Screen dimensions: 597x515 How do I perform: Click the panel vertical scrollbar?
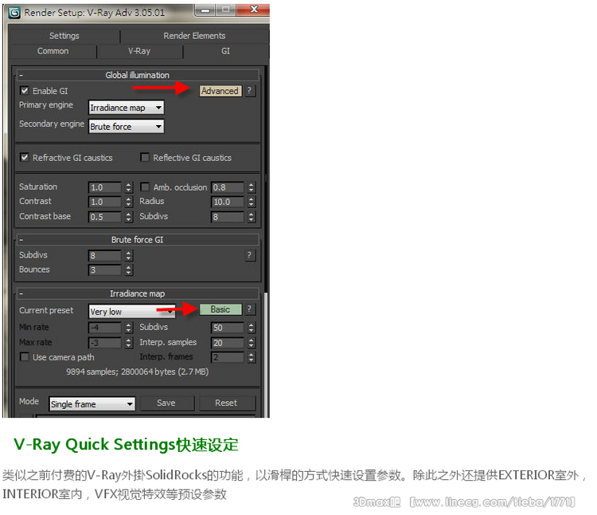point(266,242)
